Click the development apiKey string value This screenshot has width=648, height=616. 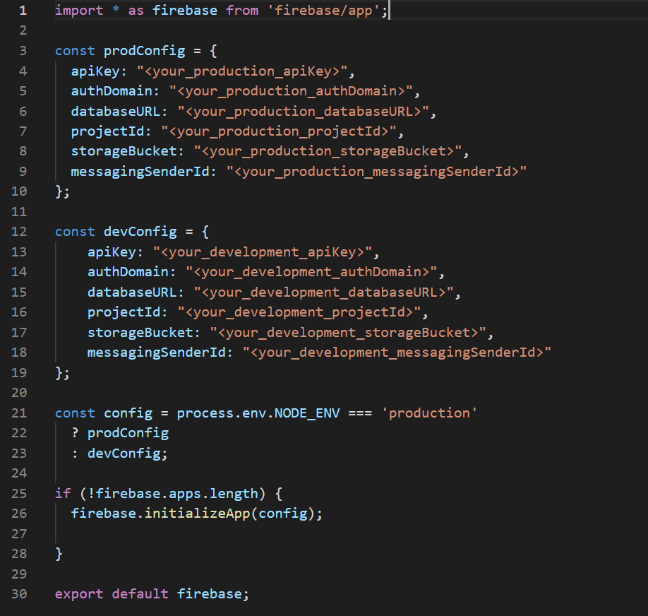coord(263,252)
